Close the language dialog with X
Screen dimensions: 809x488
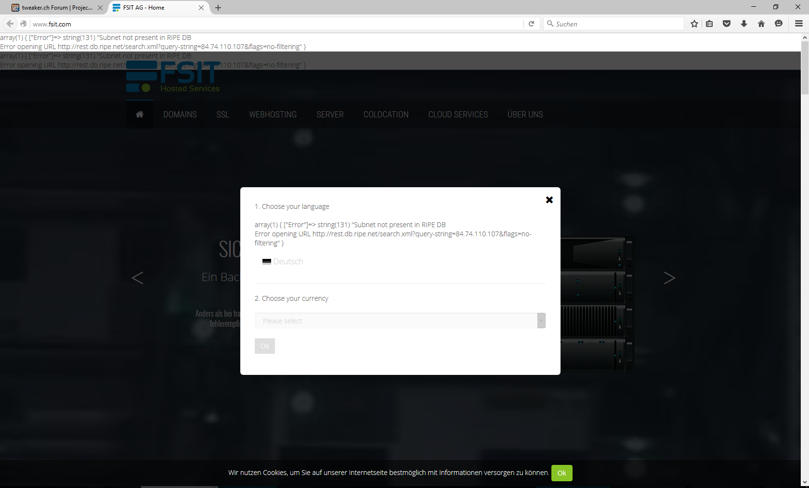pos(549,200)
